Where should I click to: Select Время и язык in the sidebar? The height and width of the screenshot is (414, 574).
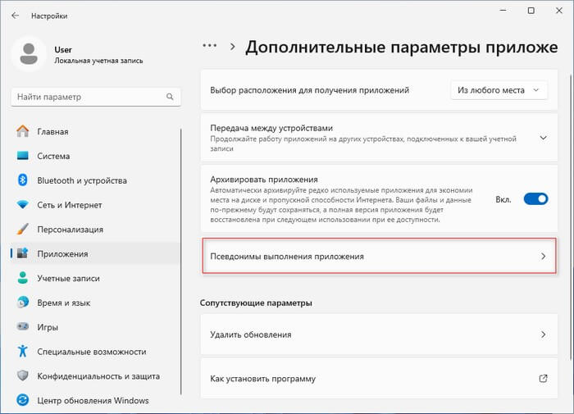(65, 303)
